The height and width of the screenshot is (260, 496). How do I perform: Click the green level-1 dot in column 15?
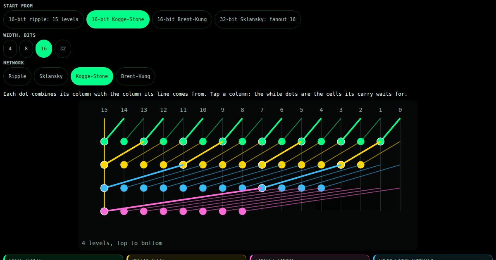click(x=104, y=142)
